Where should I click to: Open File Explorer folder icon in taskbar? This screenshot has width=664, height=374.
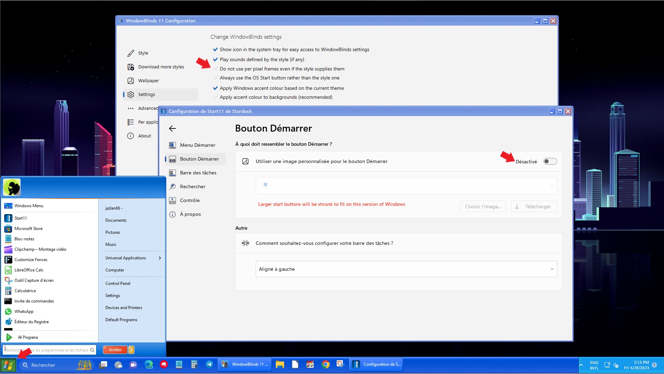coord(280,364)
